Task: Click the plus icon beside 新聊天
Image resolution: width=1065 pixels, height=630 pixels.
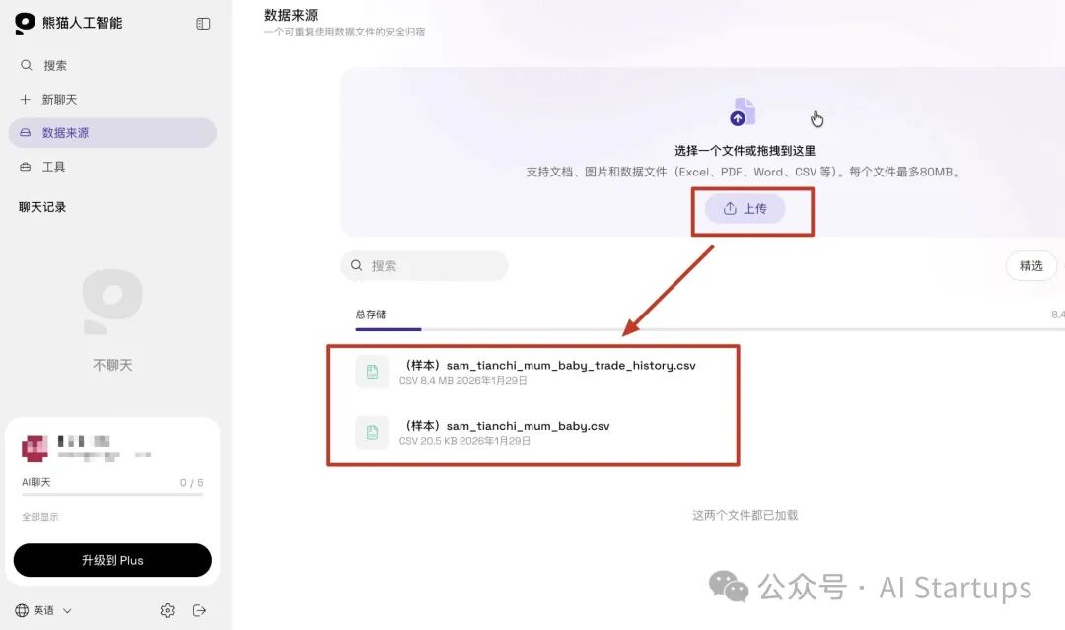Action: coord(25,100)
